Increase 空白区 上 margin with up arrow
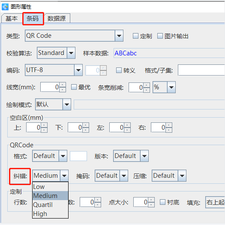225x225 pixels. pyautogui.click(x=44, y=125)
